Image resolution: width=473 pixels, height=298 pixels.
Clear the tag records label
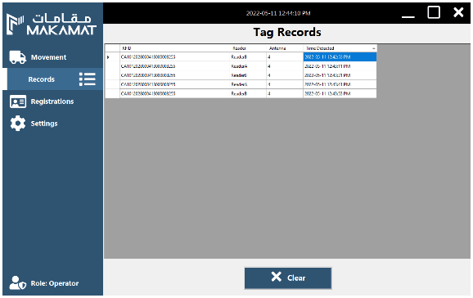(x=296, y=278)
